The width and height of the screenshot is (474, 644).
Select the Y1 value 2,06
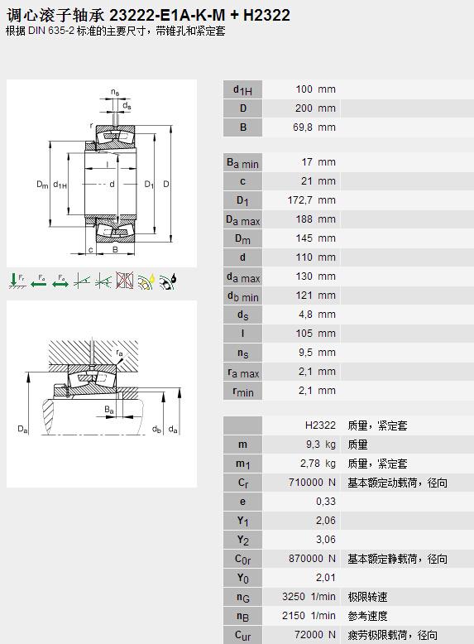pyautogui.click(x=326, y=521)
